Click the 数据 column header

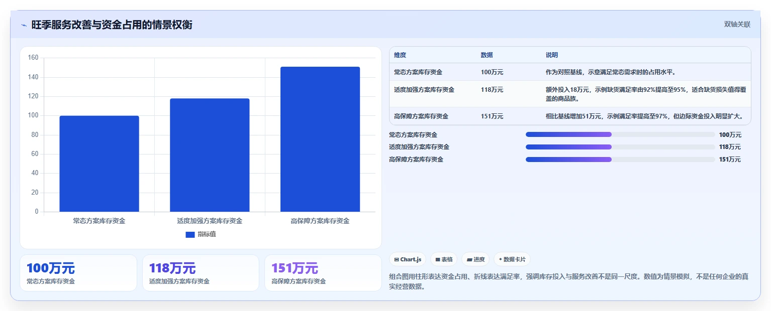click(487, 55)
